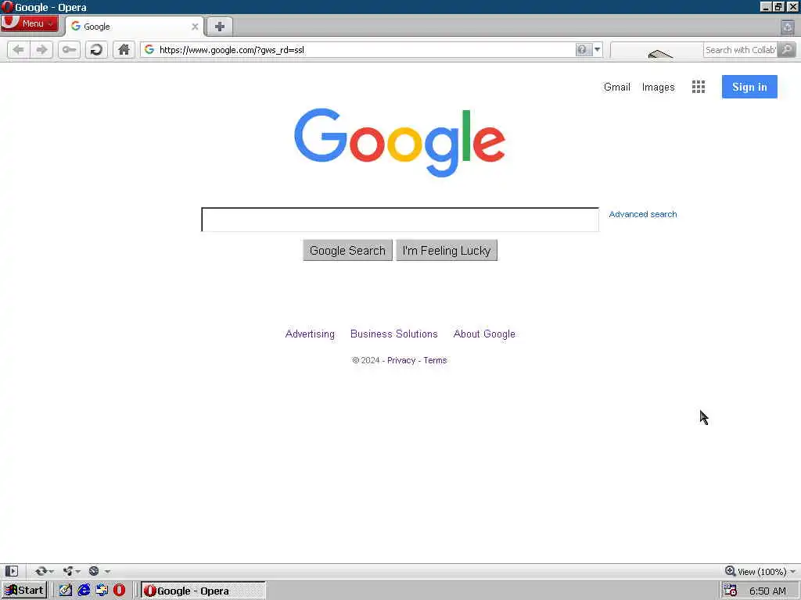Click the © 2024 footer text

[x=366, y=360]
